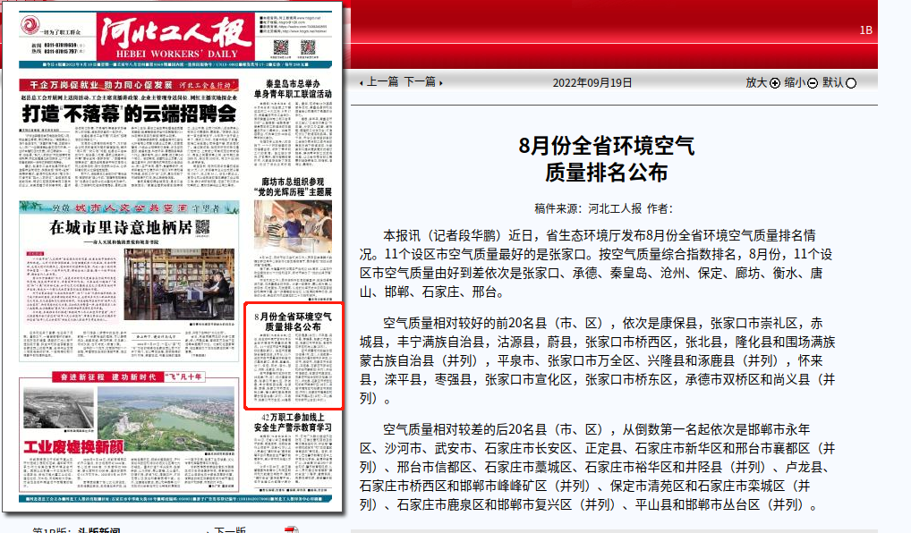
Task: Open the PDF download icon below the page
Action: (x=291, y=530)
